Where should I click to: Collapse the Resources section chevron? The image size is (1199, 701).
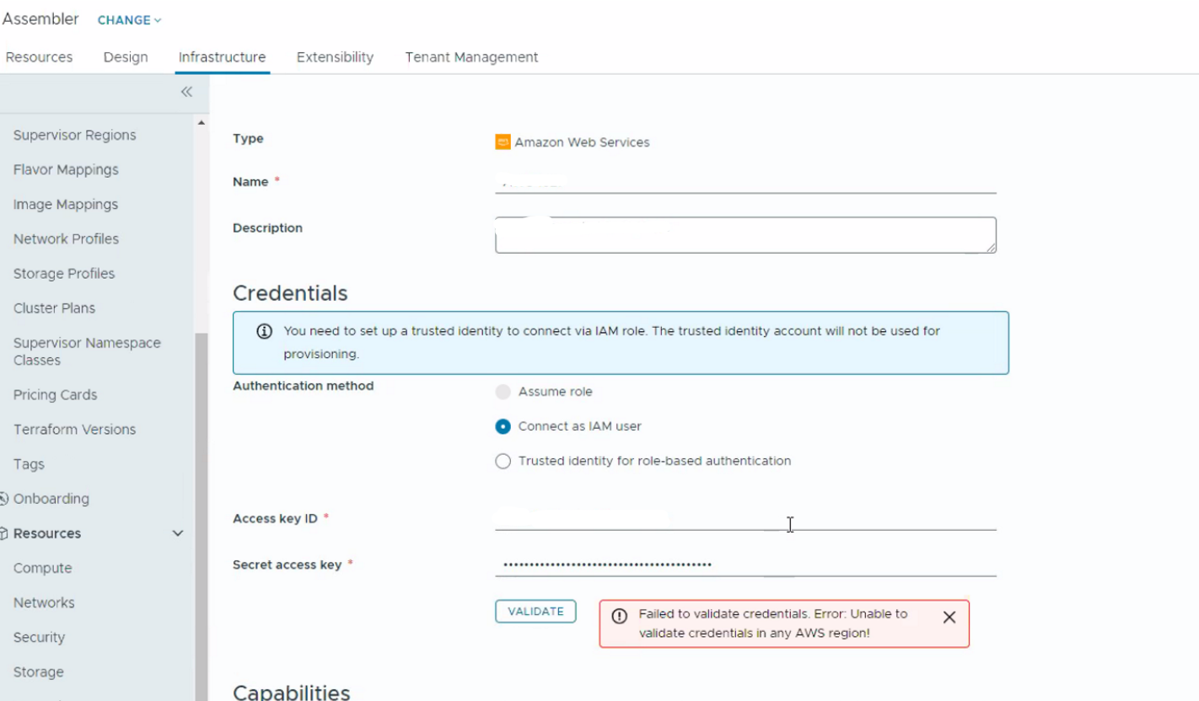(178, 533)
